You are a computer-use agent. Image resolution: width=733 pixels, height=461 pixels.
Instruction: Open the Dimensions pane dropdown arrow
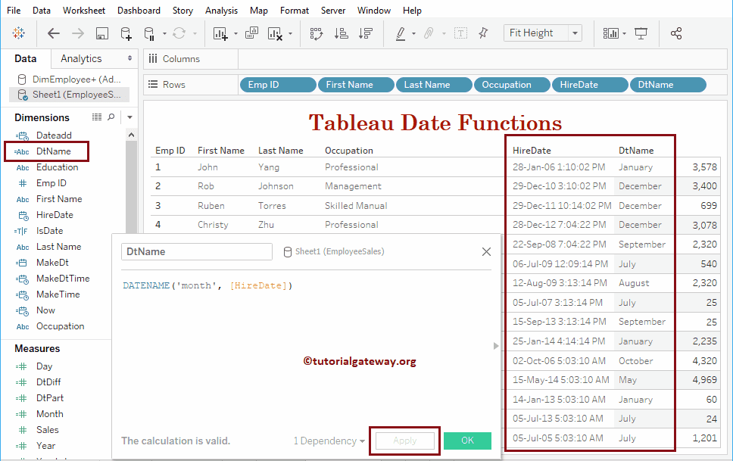[x=130, y=117]
